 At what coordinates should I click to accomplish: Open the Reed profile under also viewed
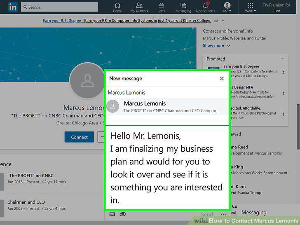pyautogui.click(x=256, y=150)
